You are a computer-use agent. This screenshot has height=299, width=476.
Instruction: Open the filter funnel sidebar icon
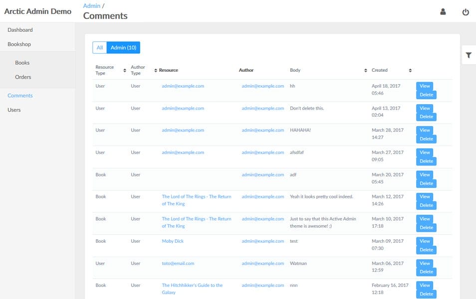coord(469,55)
